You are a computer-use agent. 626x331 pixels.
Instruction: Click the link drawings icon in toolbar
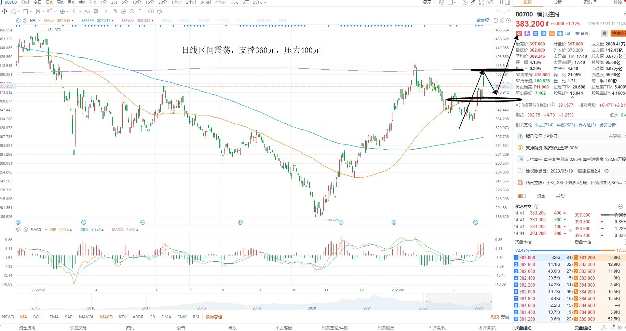pos(151,11)
